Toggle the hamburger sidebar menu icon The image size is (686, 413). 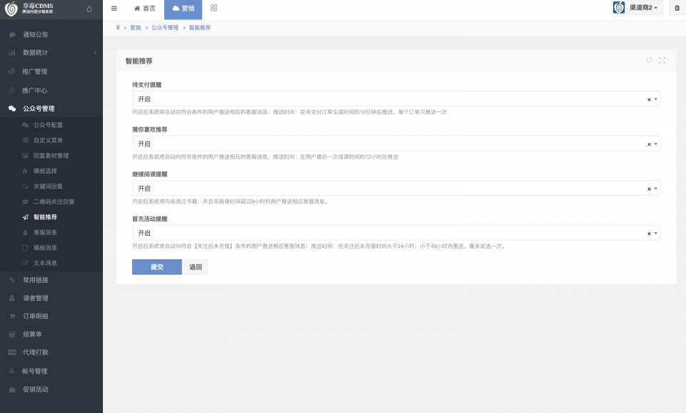[114, 9]
